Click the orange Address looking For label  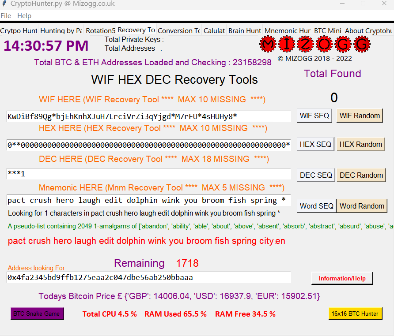36,268
